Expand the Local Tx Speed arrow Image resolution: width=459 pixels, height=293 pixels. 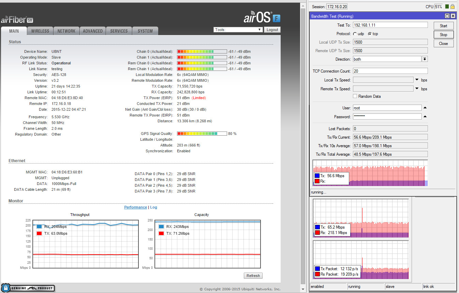417,80
